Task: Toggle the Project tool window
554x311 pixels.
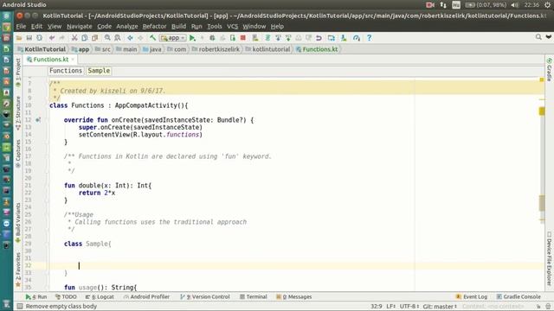Action: tap(18, 72)
